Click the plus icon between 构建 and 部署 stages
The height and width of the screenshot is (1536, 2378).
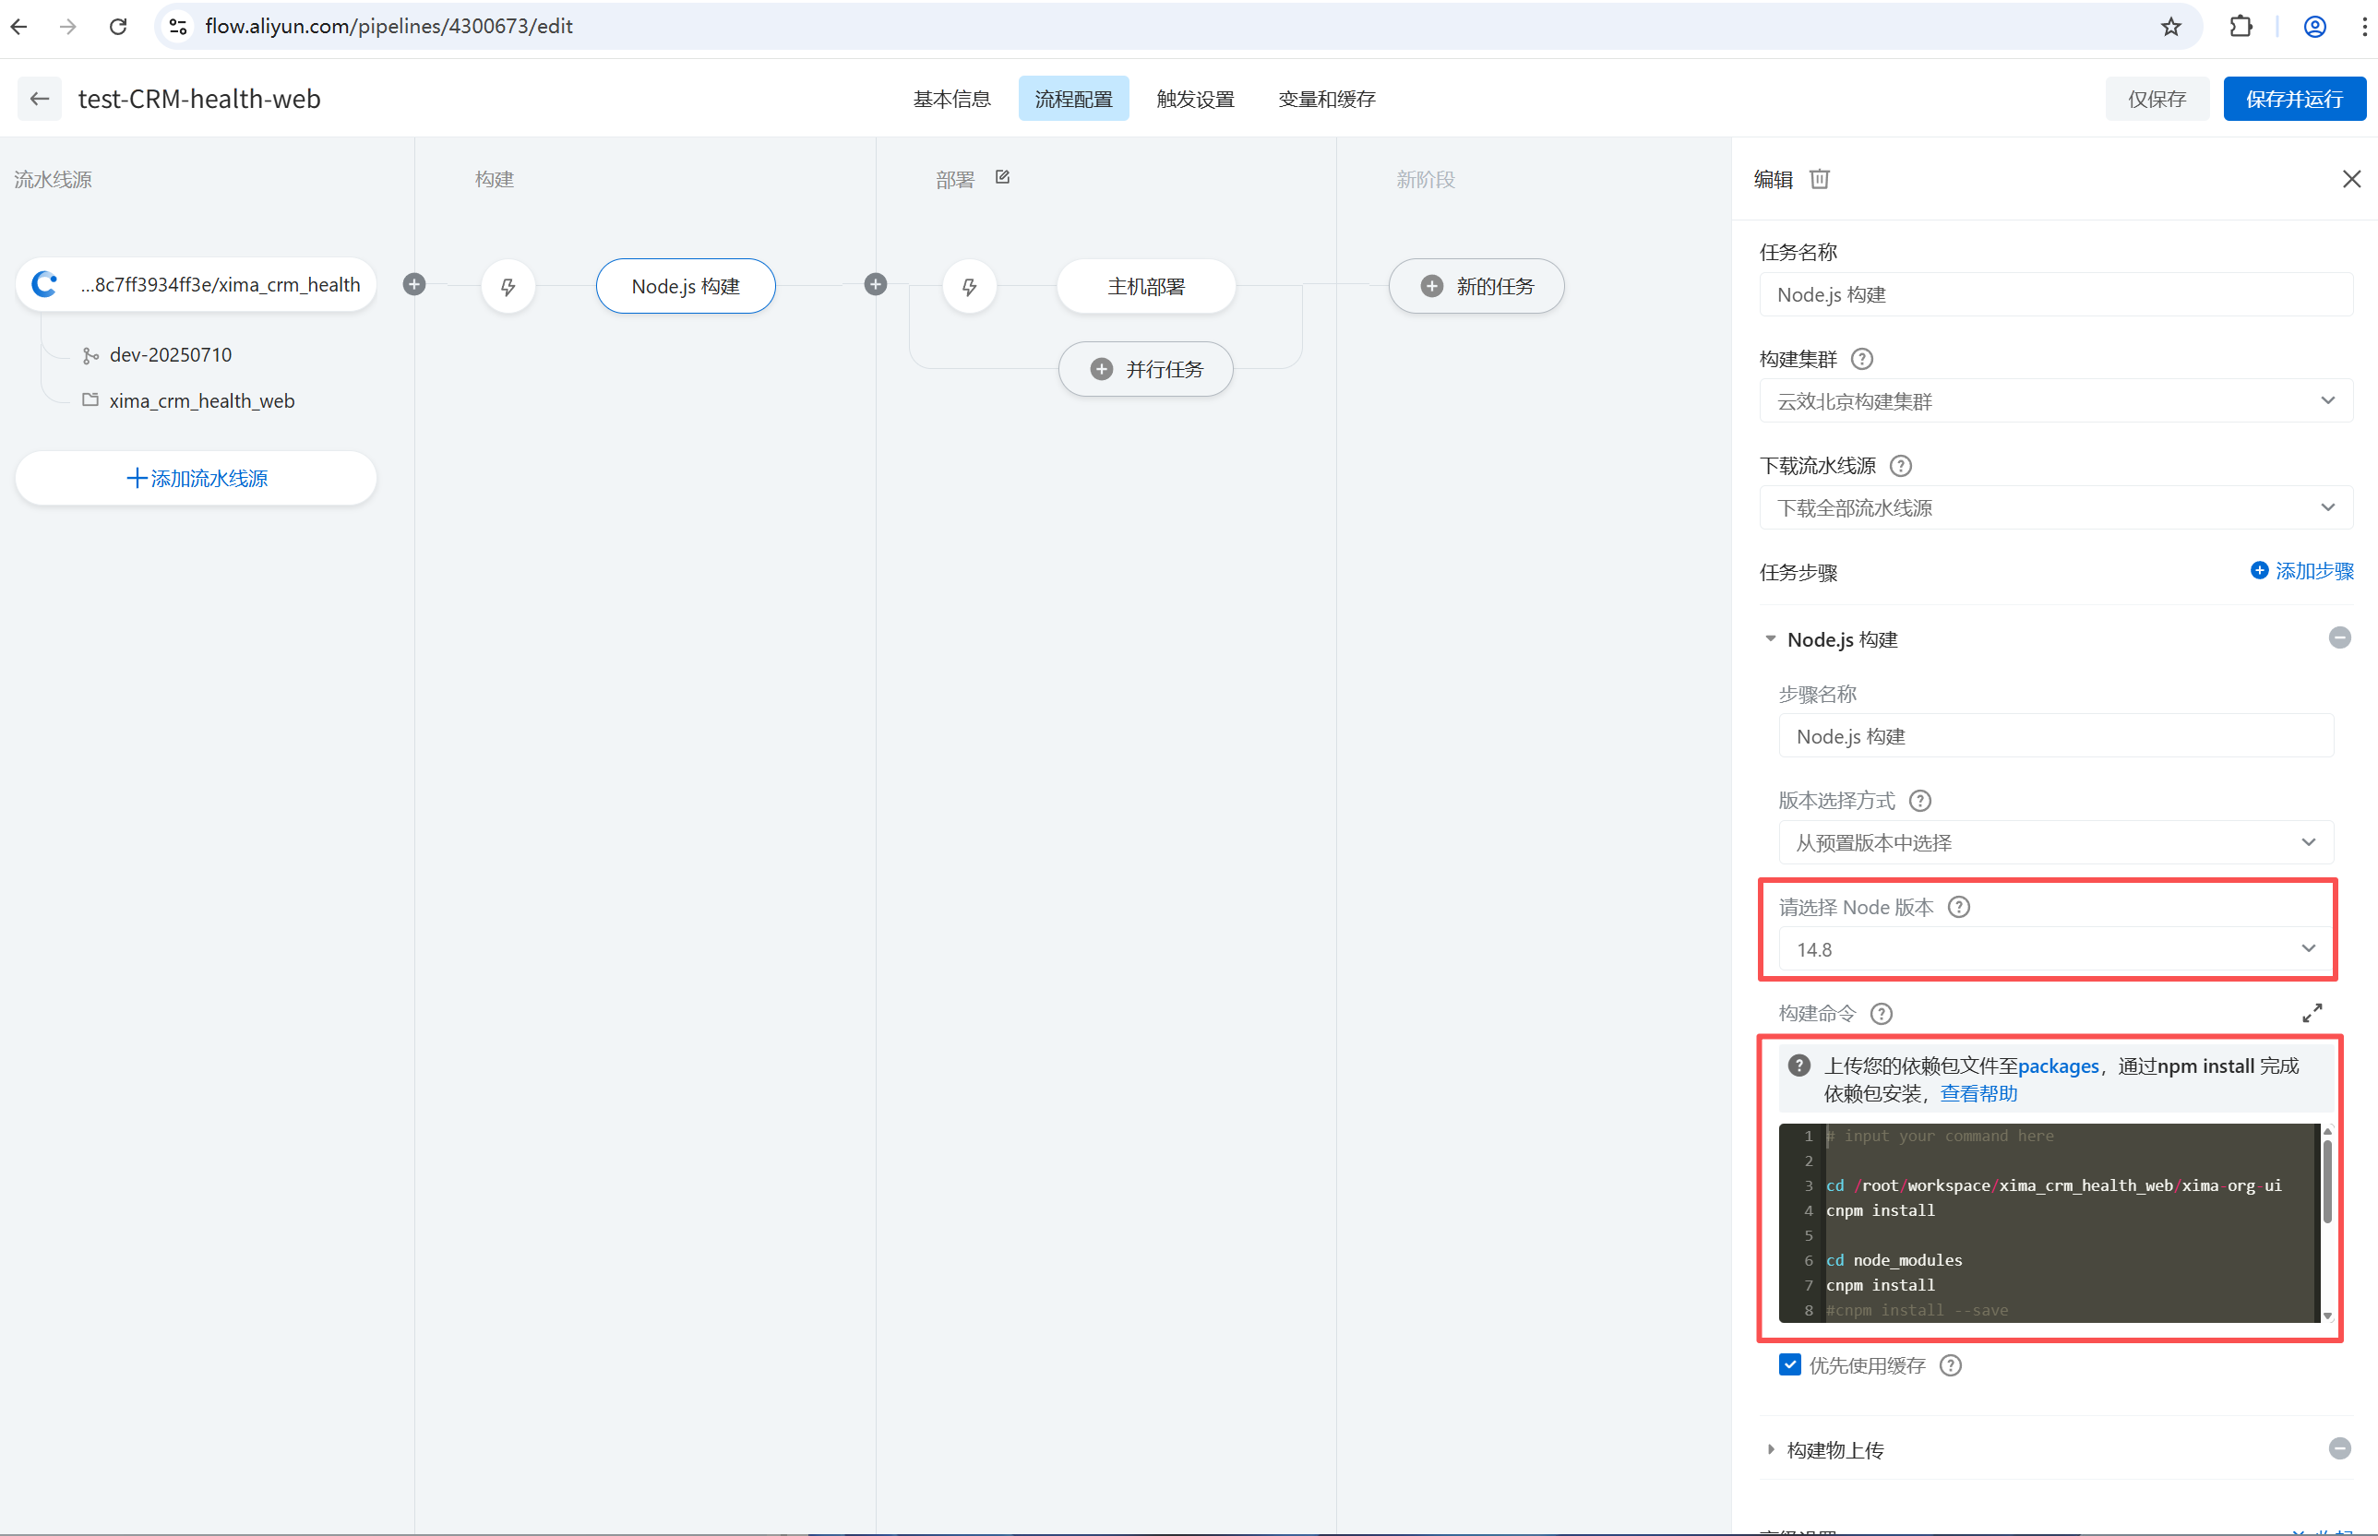[875, 285]
